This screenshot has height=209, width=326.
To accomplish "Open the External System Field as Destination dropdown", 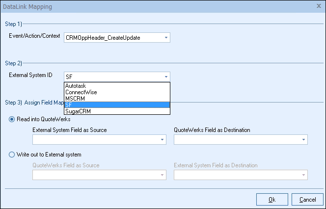I will click(241, 175).
